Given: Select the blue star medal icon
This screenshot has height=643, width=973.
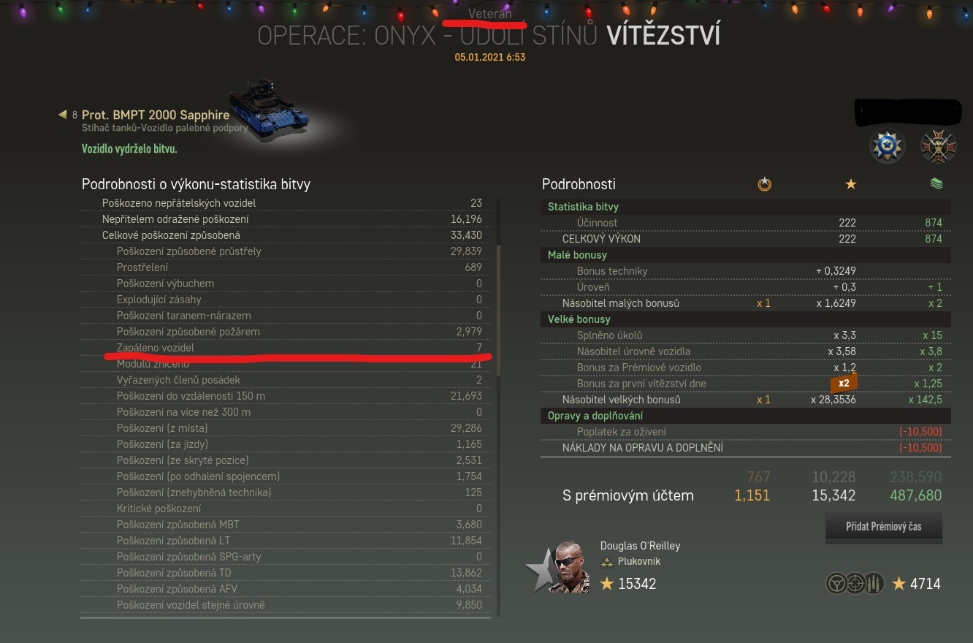Looking at the screenshot, I should click(x=888, y=145).
